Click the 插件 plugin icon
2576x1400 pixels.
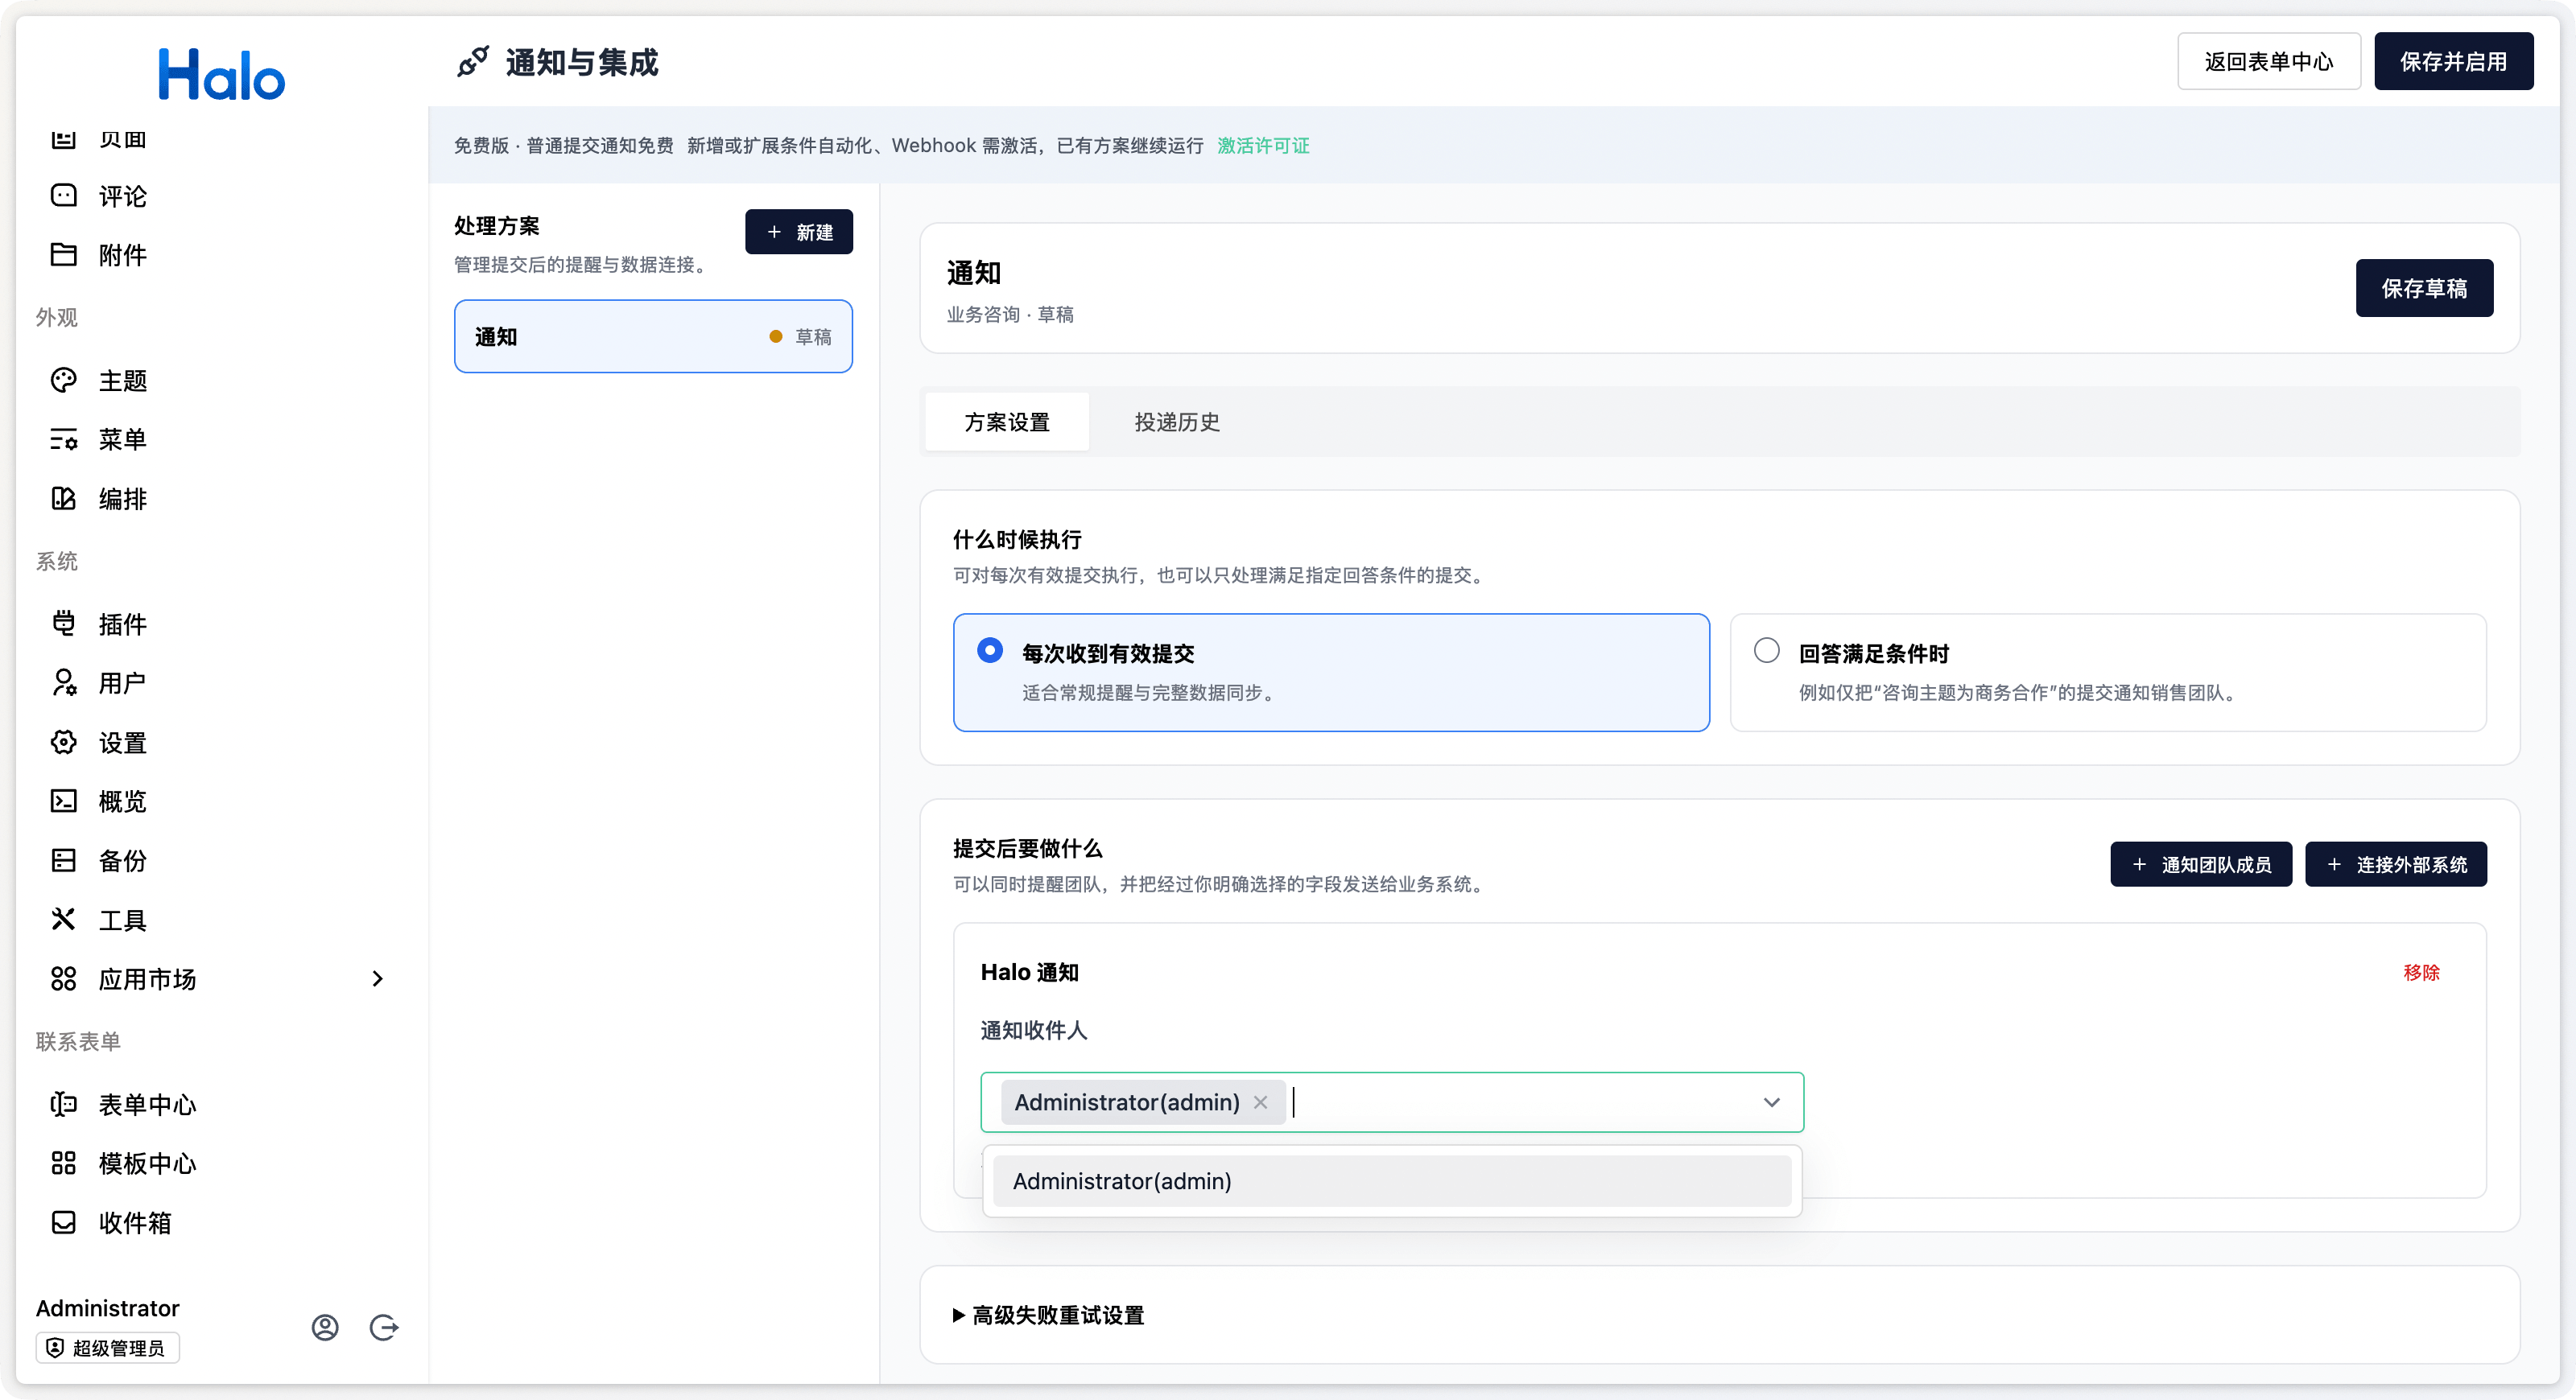click(x=63, y=624)
